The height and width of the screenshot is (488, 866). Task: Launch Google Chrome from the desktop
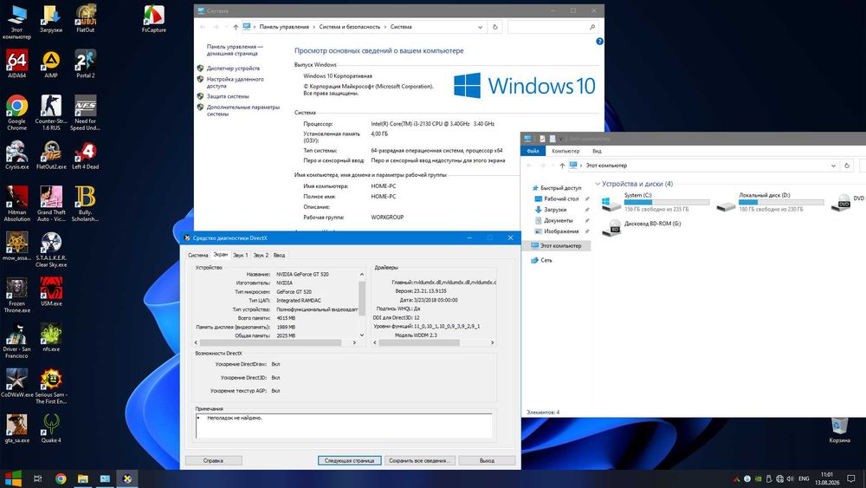16,113
